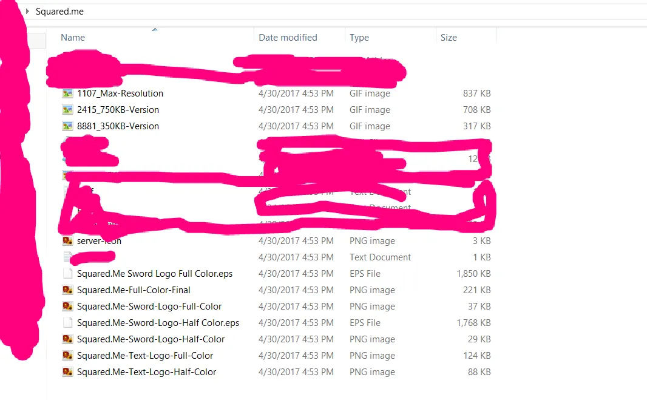Click the 837 KB size value
This screenshot has height=400, width=647.
[476, 93]
